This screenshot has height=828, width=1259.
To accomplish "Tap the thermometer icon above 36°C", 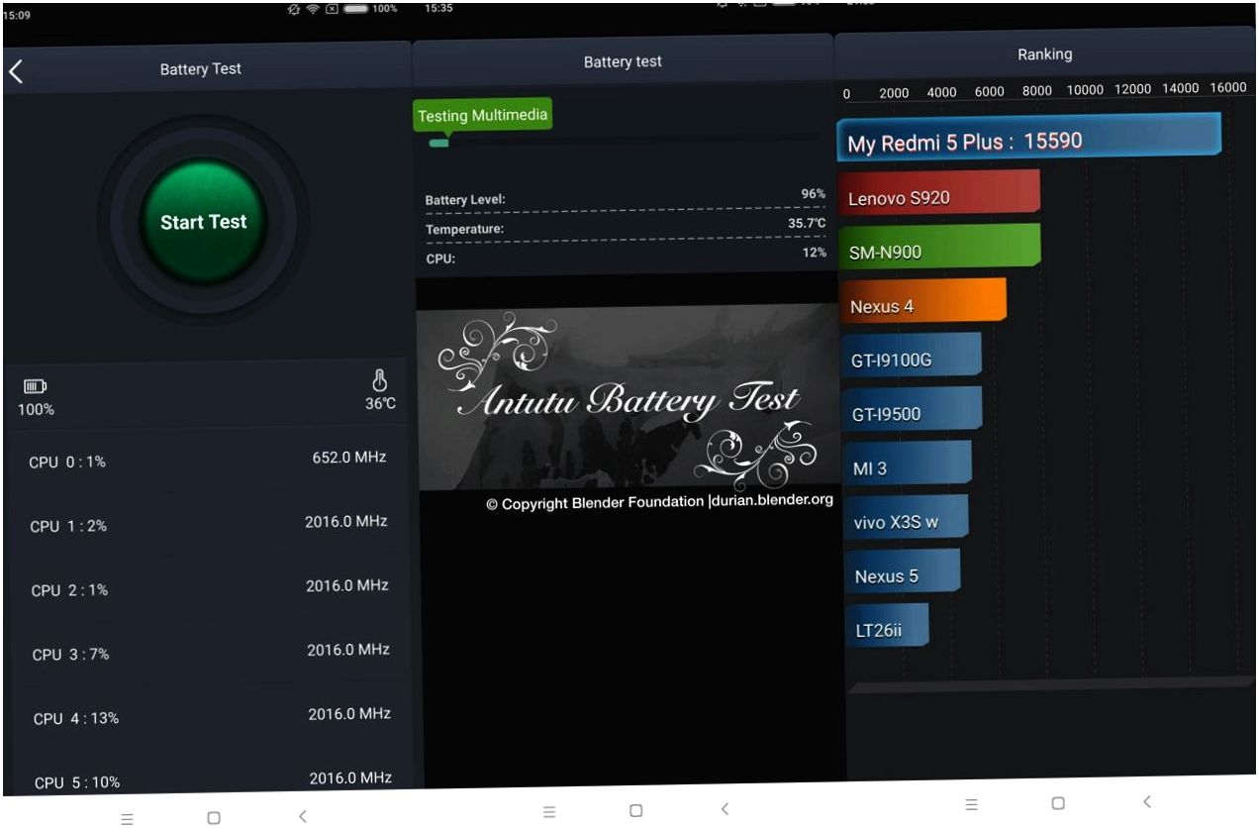I will point(379,380).
